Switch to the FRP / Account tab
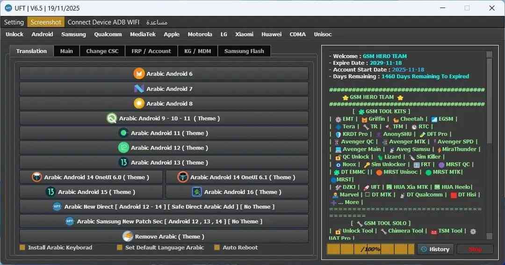 click(x=151, y=51)
